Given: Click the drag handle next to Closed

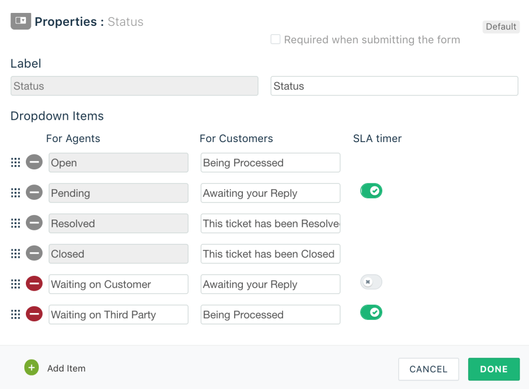Looking at the screenshot, I should tap(15, 253).
